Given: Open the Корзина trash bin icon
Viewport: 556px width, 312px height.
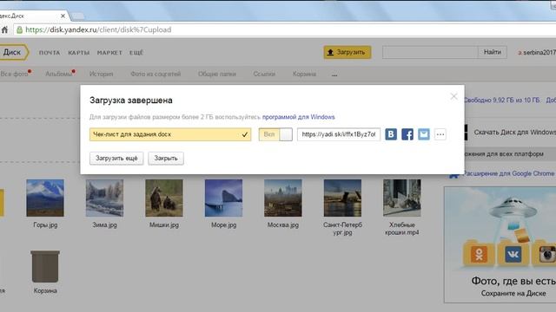Looking at the screenshot, I should click(x=45, y=267).
